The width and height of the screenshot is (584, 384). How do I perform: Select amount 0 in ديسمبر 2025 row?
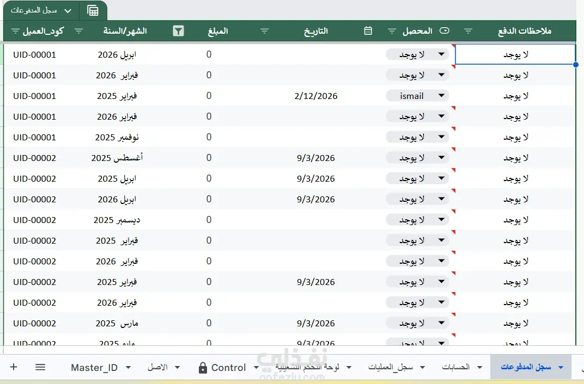pyautogui.click(x=209, y=220)
